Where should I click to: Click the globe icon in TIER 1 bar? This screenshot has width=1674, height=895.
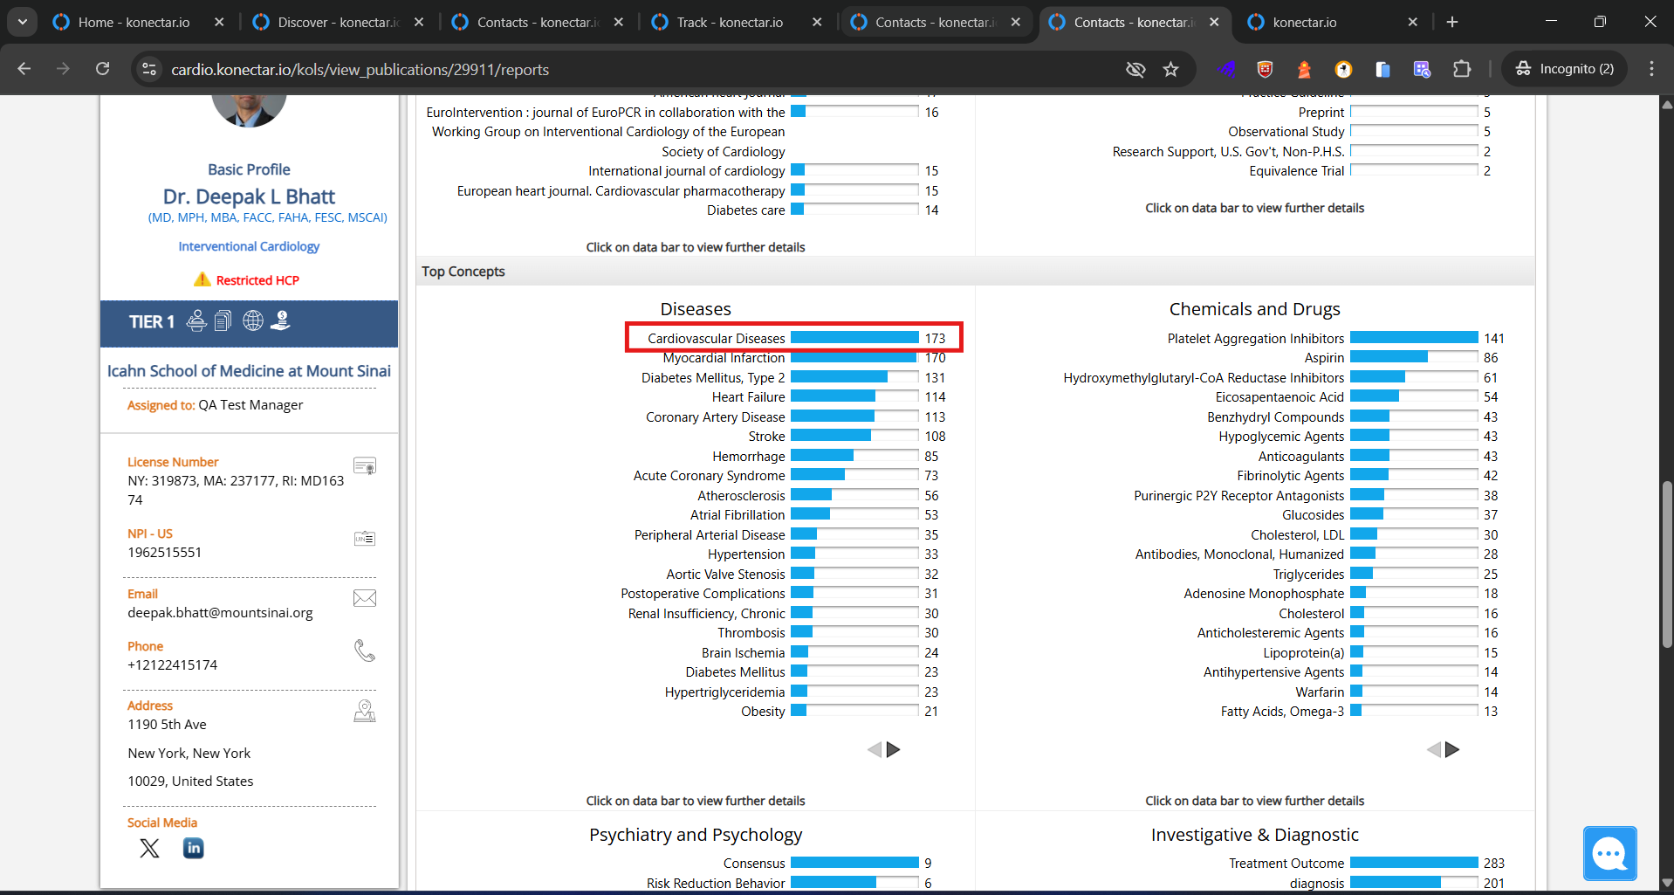[253, 321]
